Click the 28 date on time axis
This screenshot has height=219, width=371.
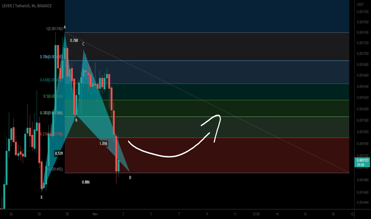click(x=39, y=214)
